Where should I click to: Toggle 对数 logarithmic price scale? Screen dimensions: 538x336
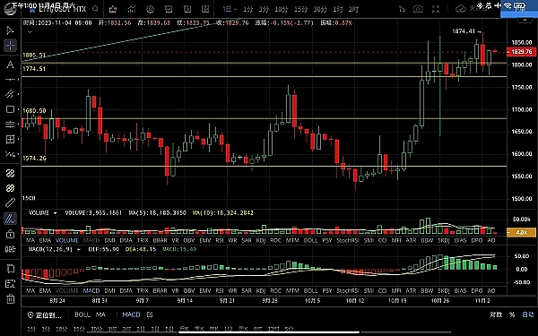(x=496, y=314)
